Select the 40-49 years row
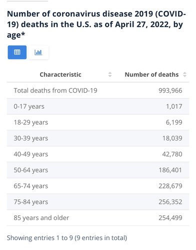 pos(98,154)
